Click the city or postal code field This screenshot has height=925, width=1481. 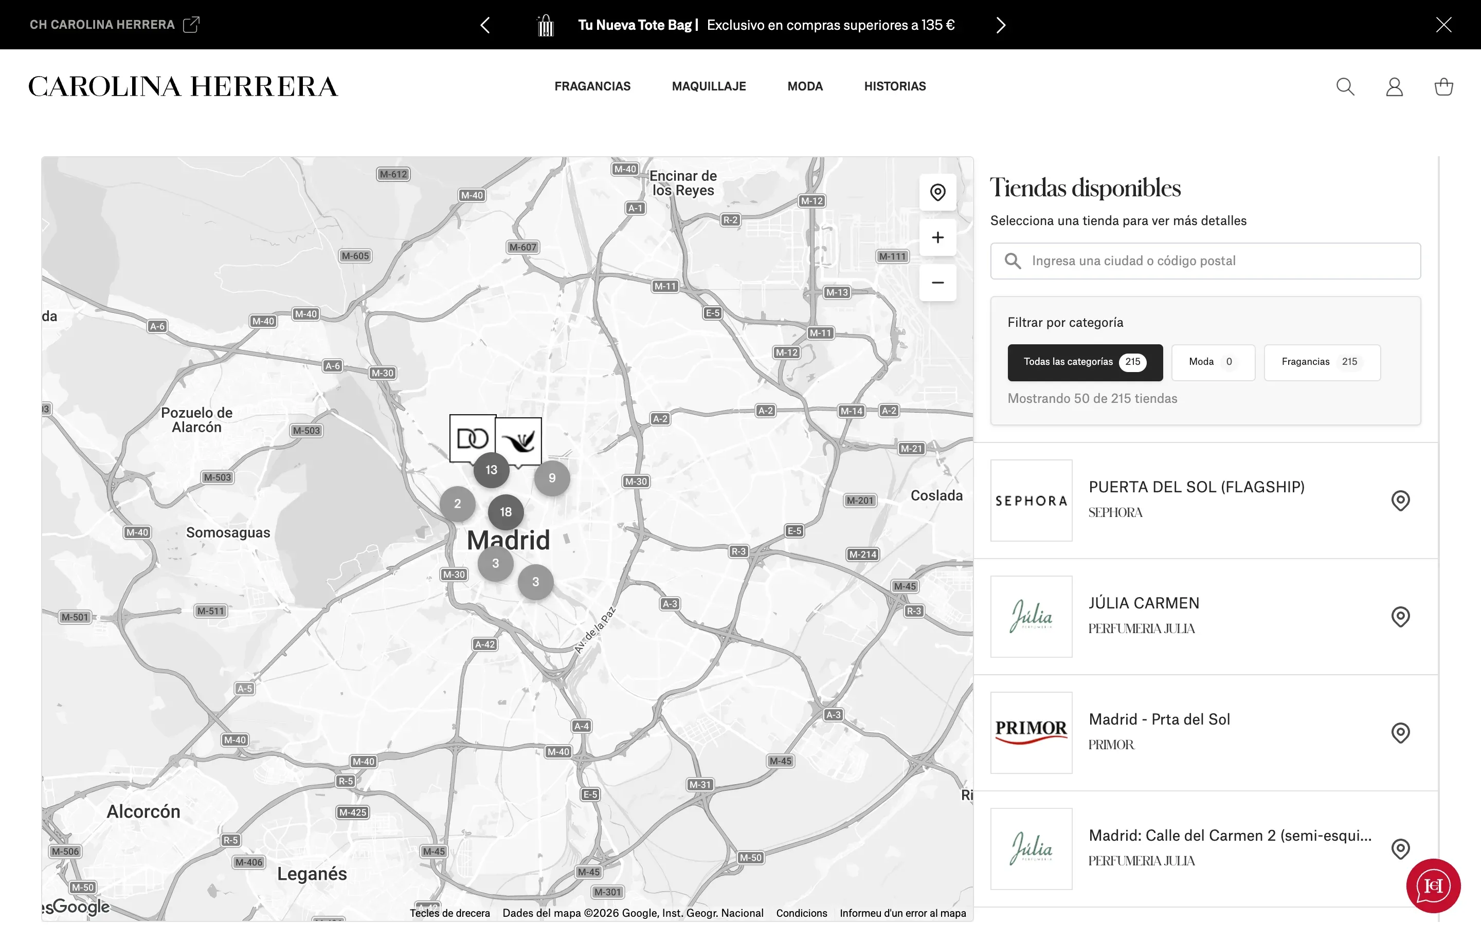(x=1205, y=261)
